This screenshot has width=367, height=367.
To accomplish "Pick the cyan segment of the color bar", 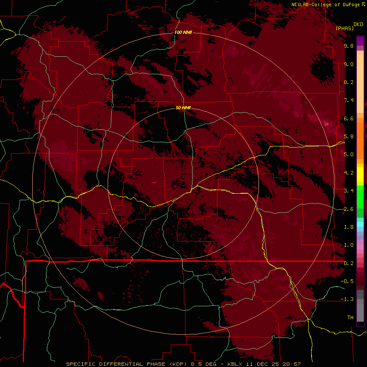I will pyautogui.click(x=360, y=224).
